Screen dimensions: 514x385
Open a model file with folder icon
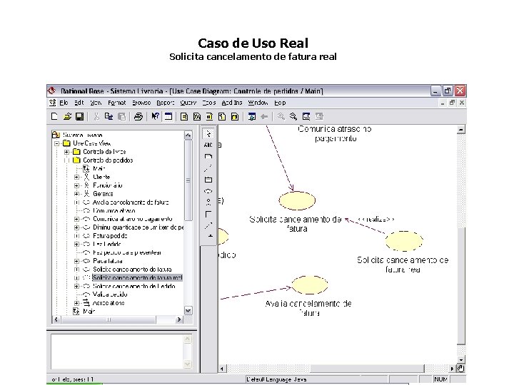point(67,116)
